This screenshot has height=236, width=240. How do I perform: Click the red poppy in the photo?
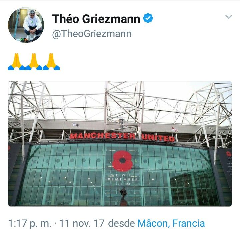[122, 161]
